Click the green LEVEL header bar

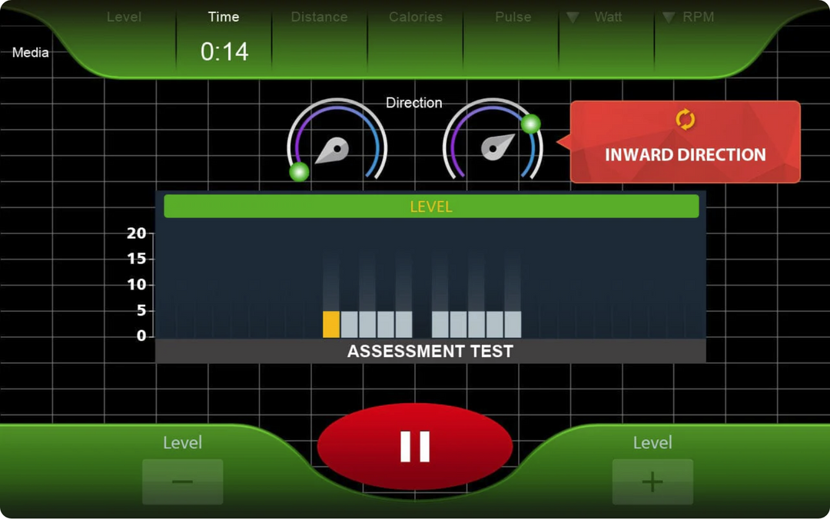point(431,207)
